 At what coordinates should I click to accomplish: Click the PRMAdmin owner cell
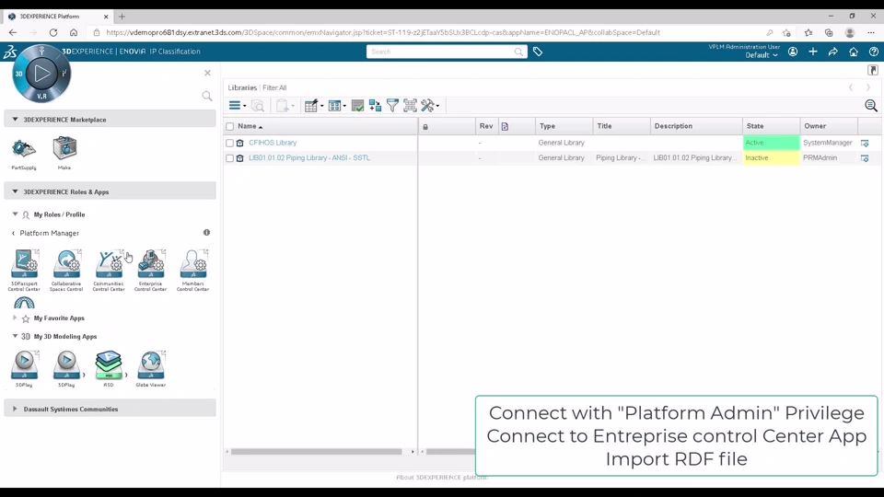[820, 157]
